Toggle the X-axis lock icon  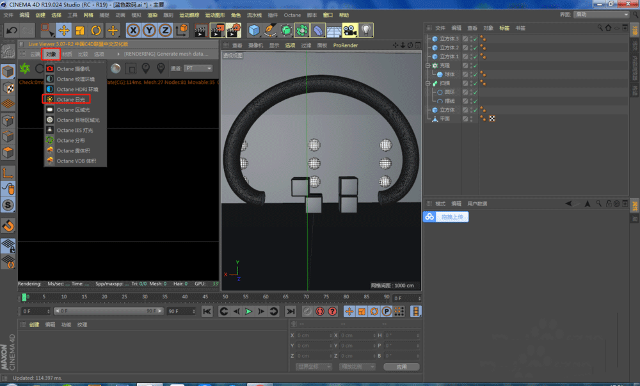133,30
